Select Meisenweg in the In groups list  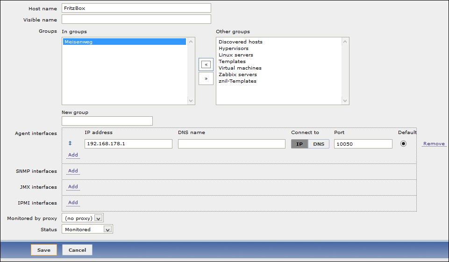(124, 42)
